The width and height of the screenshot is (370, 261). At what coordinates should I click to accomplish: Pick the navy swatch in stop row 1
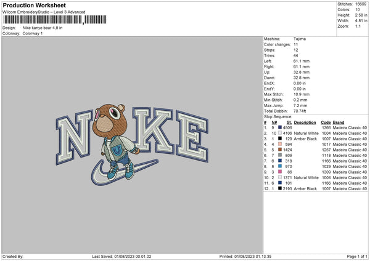pyautogui.click(x=280, y=127)
